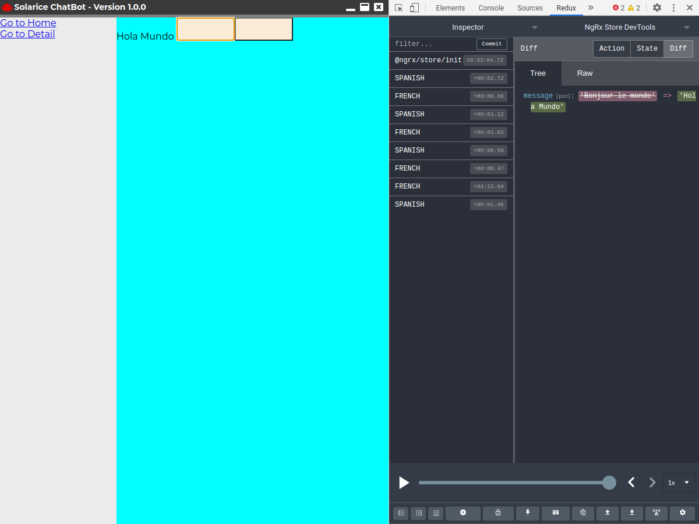Click the Commit button in the action list
The height and width of the screenshot is (524, 699).
pos(492,44)
